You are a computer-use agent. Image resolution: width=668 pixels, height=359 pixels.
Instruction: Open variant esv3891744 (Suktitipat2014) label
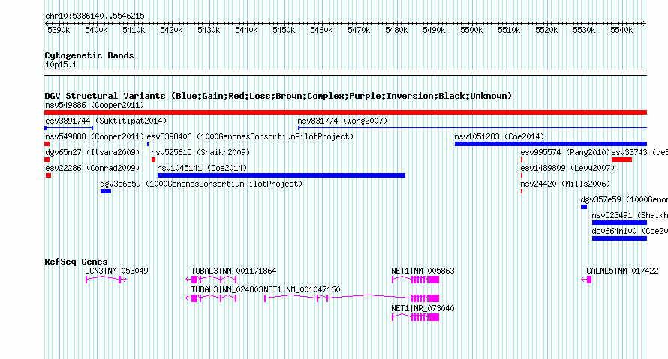[x=106, y=121]
